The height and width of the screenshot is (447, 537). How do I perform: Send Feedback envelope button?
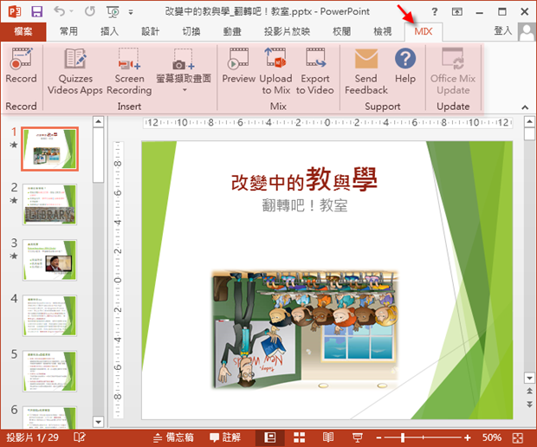366,71
